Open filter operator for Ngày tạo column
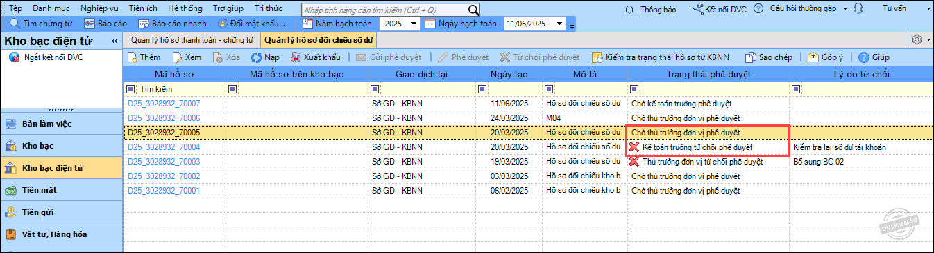 [482, 89]
